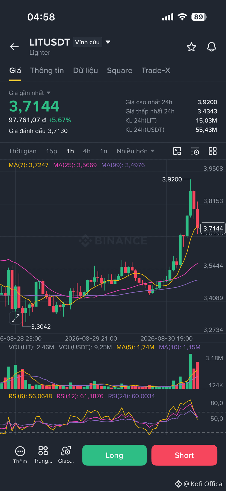Open chart indicator settings icon
The height and width of the screenshot is (491, 226).
pos(195,151)
